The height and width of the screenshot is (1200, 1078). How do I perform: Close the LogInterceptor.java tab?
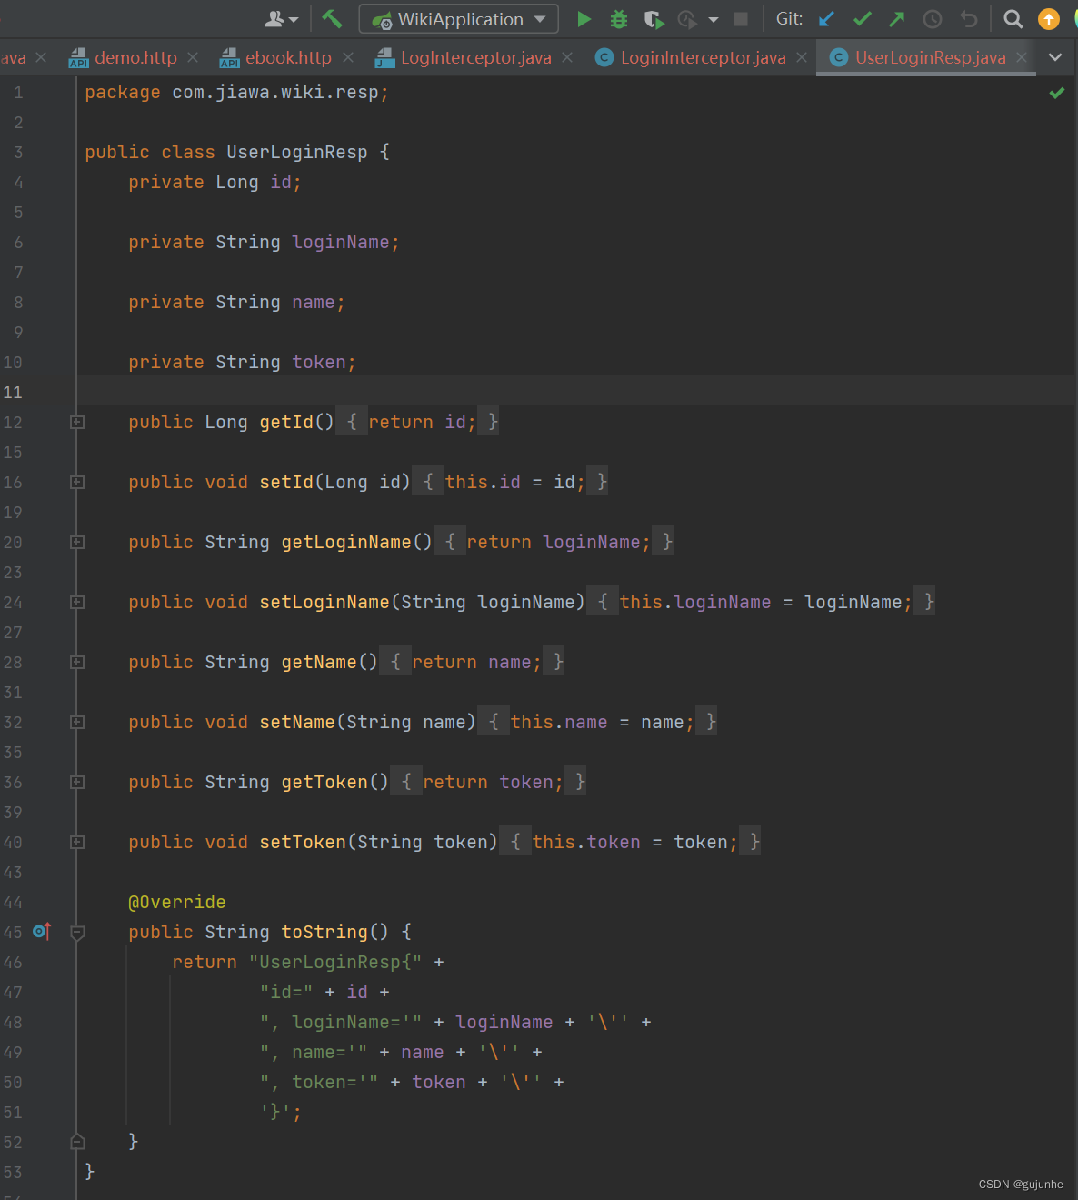[x=567, y=57]
